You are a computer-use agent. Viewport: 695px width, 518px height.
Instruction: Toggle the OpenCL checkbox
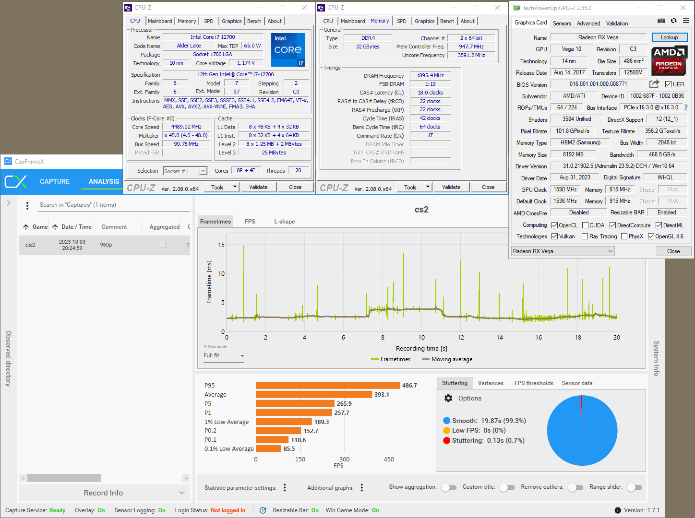[554, 225]
